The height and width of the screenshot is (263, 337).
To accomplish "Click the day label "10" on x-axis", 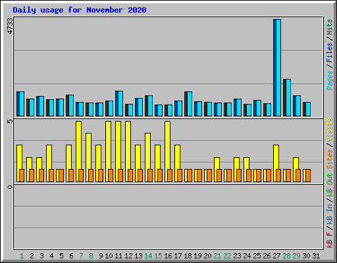I will click(109, 256).
